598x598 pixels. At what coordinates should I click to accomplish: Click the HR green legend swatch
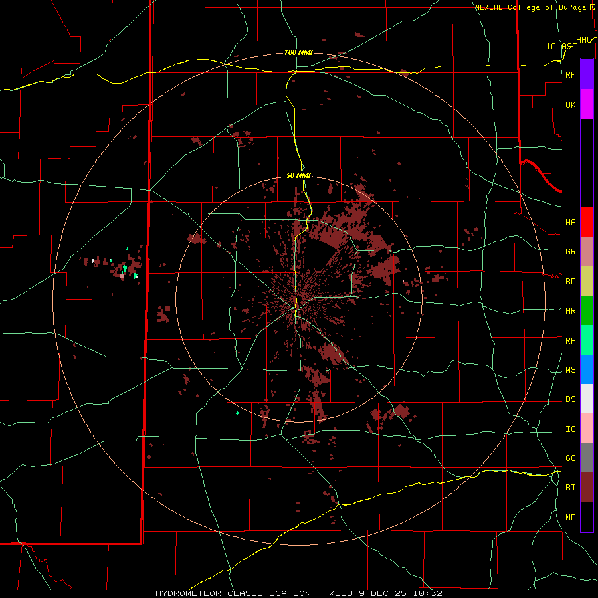pyautogui.click(x=587, y=311)
